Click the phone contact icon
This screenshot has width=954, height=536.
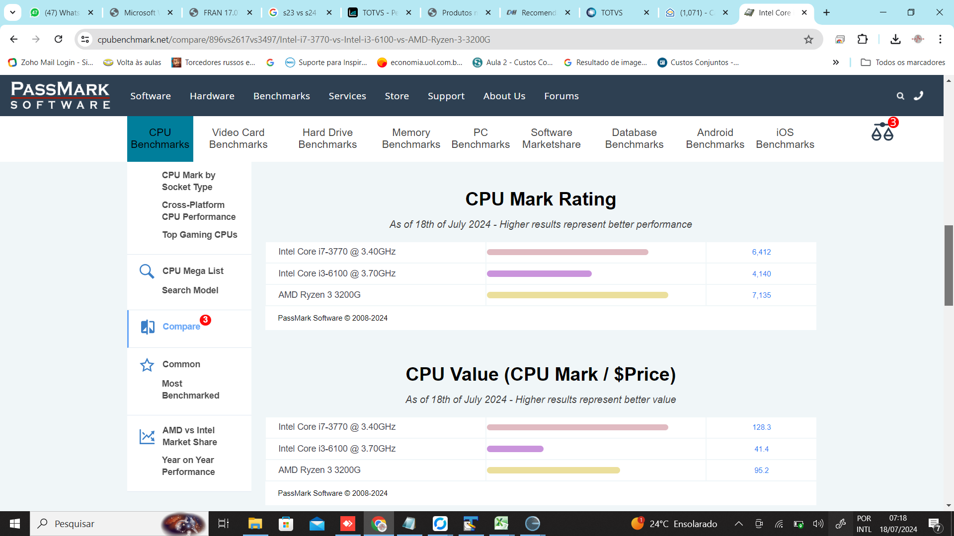click(919, 96)
